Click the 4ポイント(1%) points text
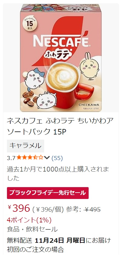Screen dimensions: 121x258 pos(29,220)
